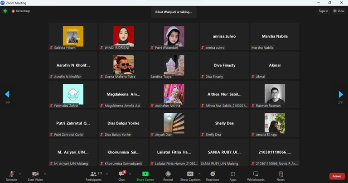Screen dimensions: 348x183
Task: Click the Sign in button
Action: pyautogui.click(x=323, y=11)
